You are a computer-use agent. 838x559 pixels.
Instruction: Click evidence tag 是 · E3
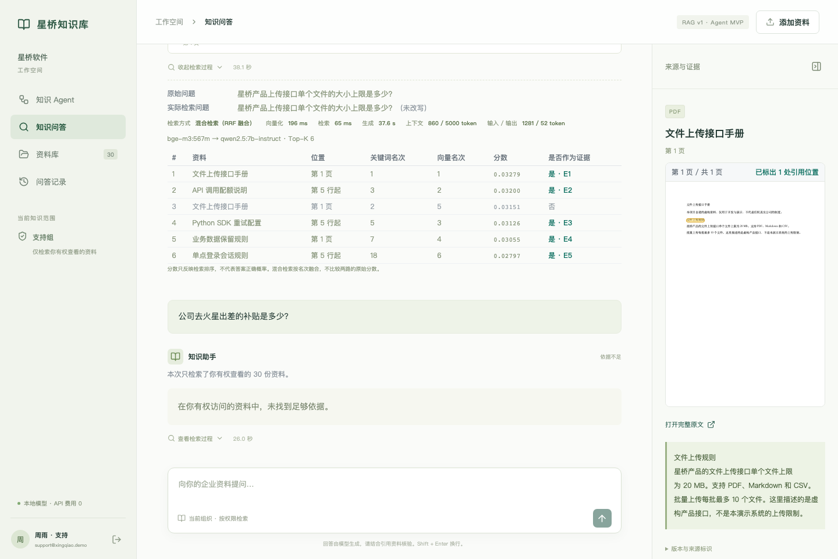click(x=560, y=223)
